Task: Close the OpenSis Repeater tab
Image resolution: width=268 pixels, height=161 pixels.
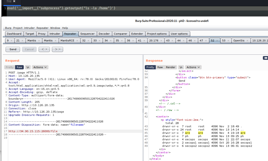Action: (x=247, y=41)
